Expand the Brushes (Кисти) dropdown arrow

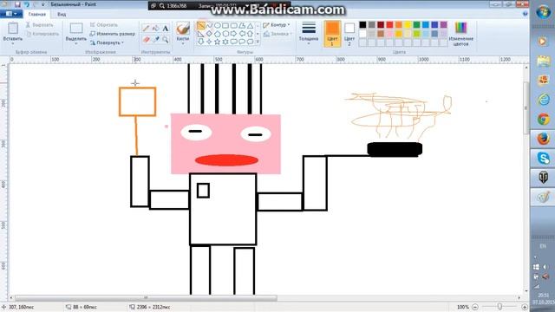pyautogui.click(x=183, y=43)
